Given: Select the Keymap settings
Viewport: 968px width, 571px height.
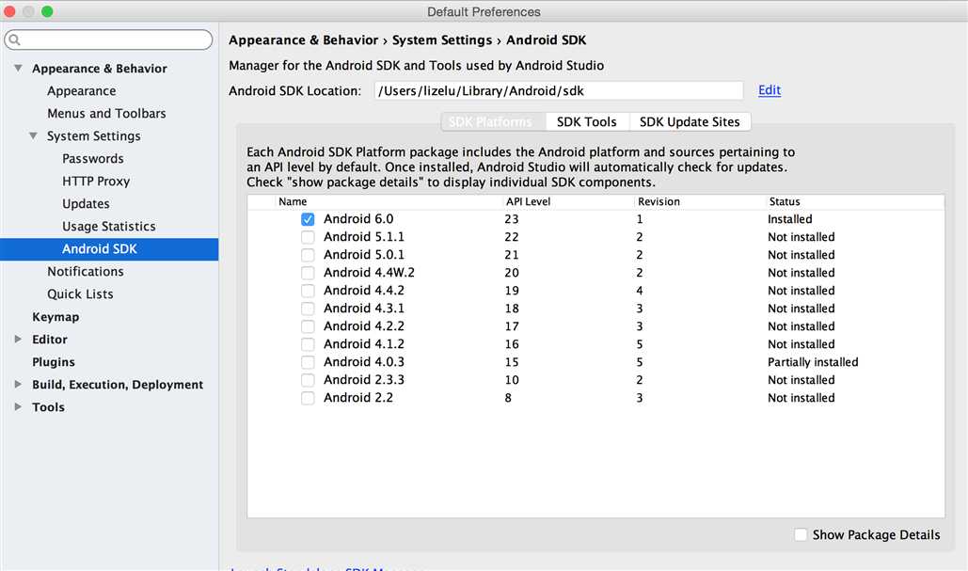Looking at the screenshot, I should [x=56, y=317].
